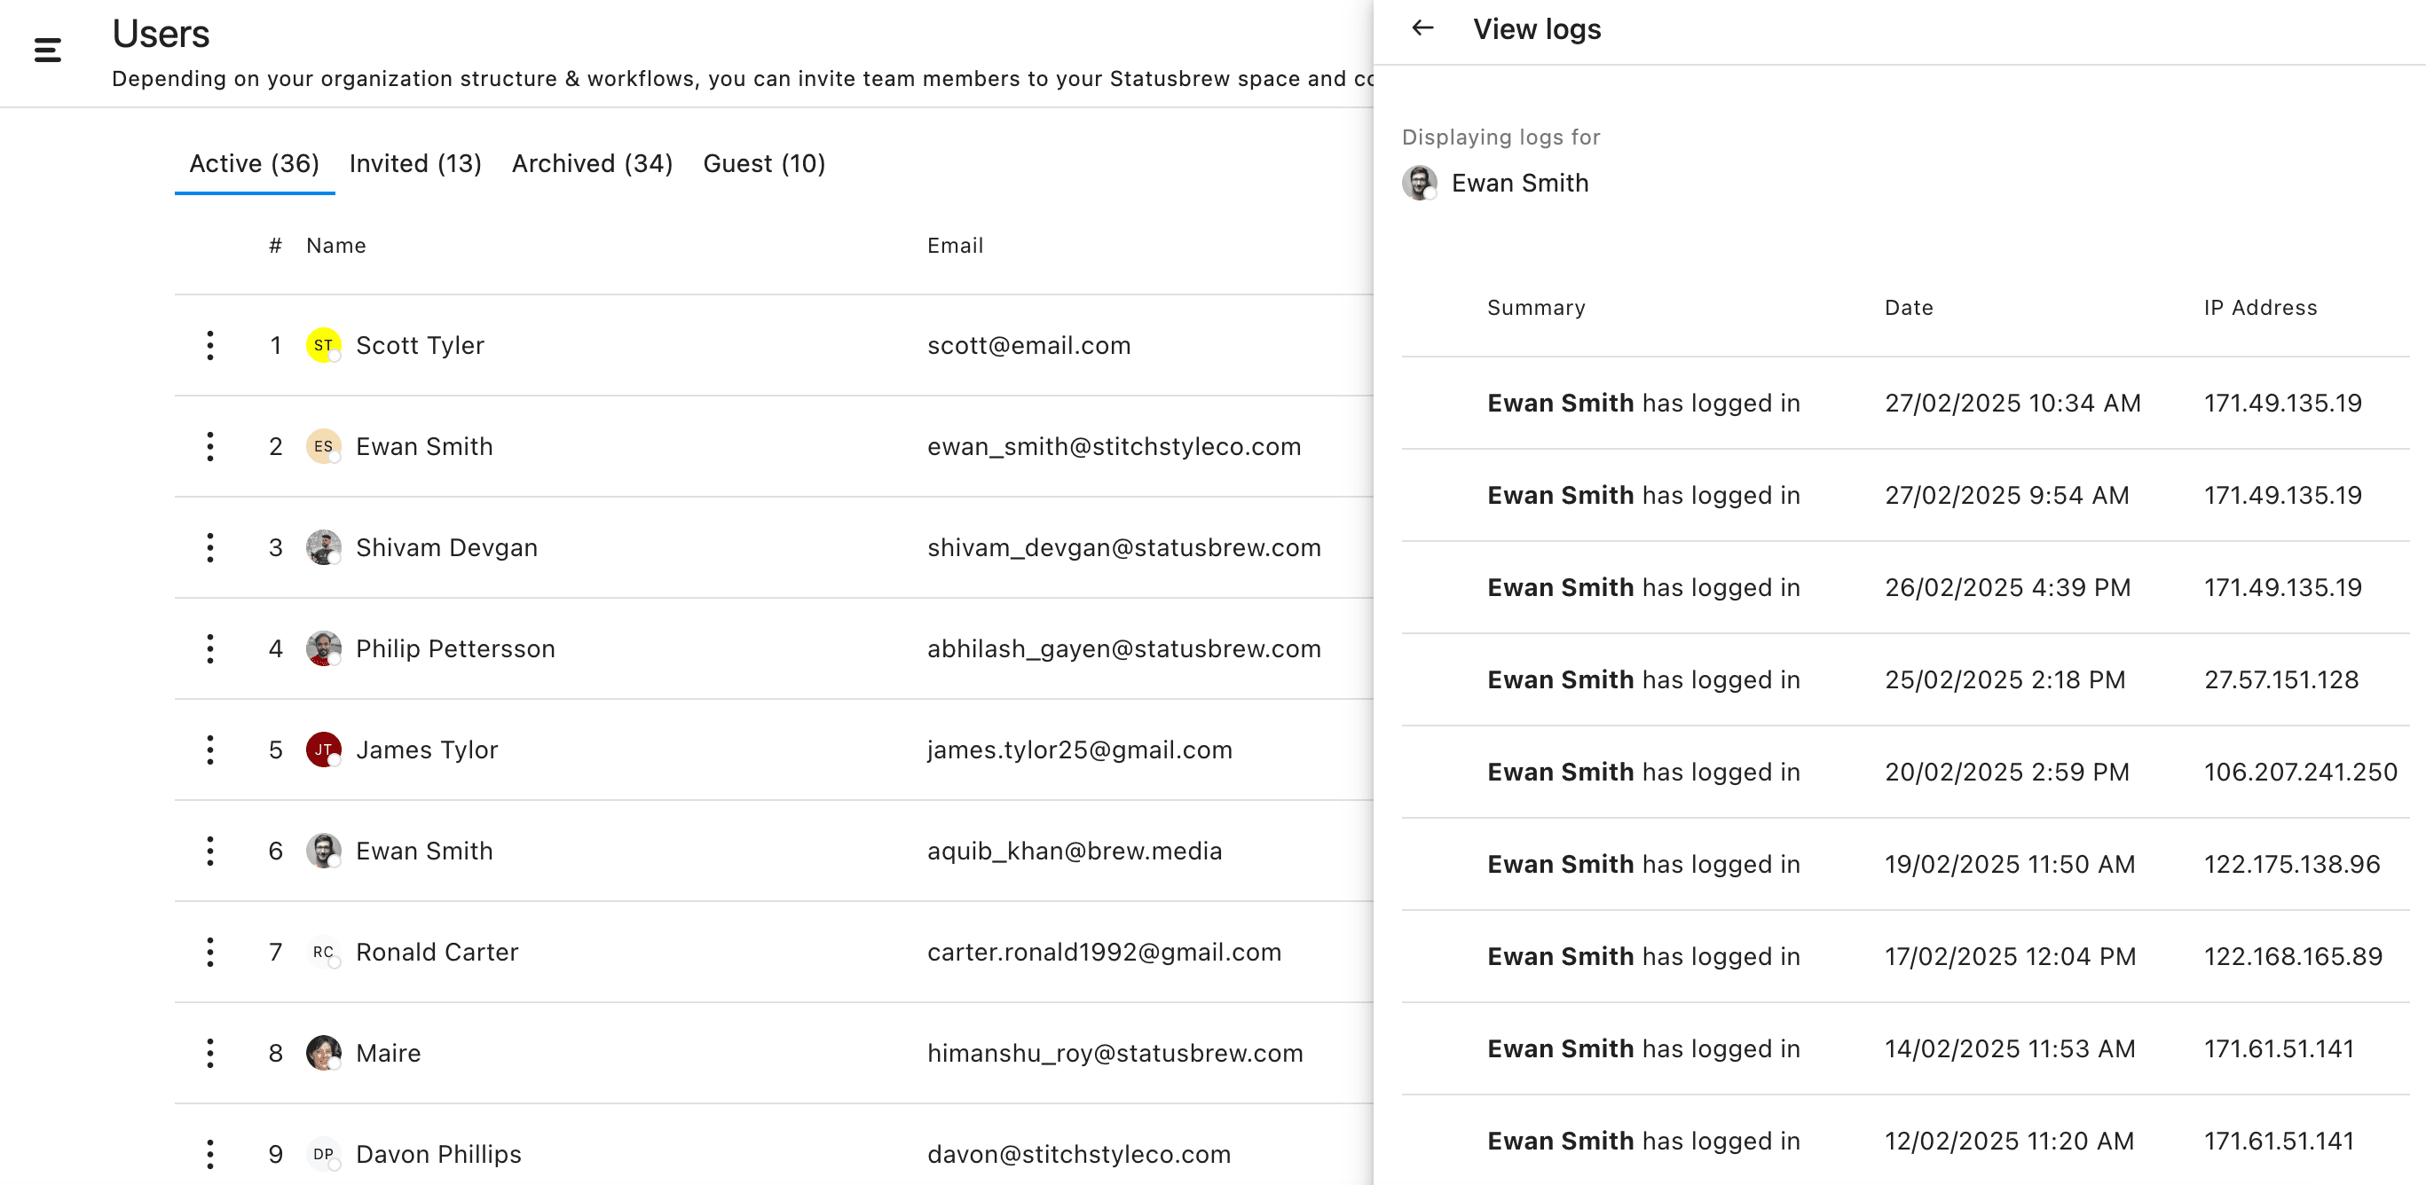
Task: Click the scott@email.com email address
Action: pyautogui.click(x=1028, y=345)
